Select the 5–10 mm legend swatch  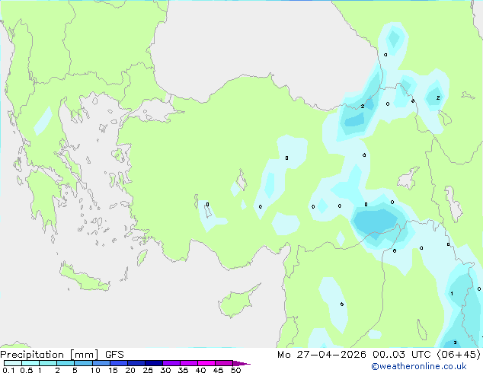[83, 363]
